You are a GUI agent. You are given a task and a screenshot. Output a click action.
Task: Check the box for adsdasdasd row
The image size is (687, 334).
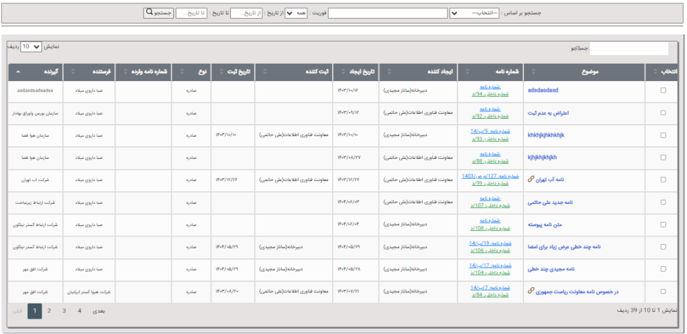pyautogui.click(x=663, y=90)
